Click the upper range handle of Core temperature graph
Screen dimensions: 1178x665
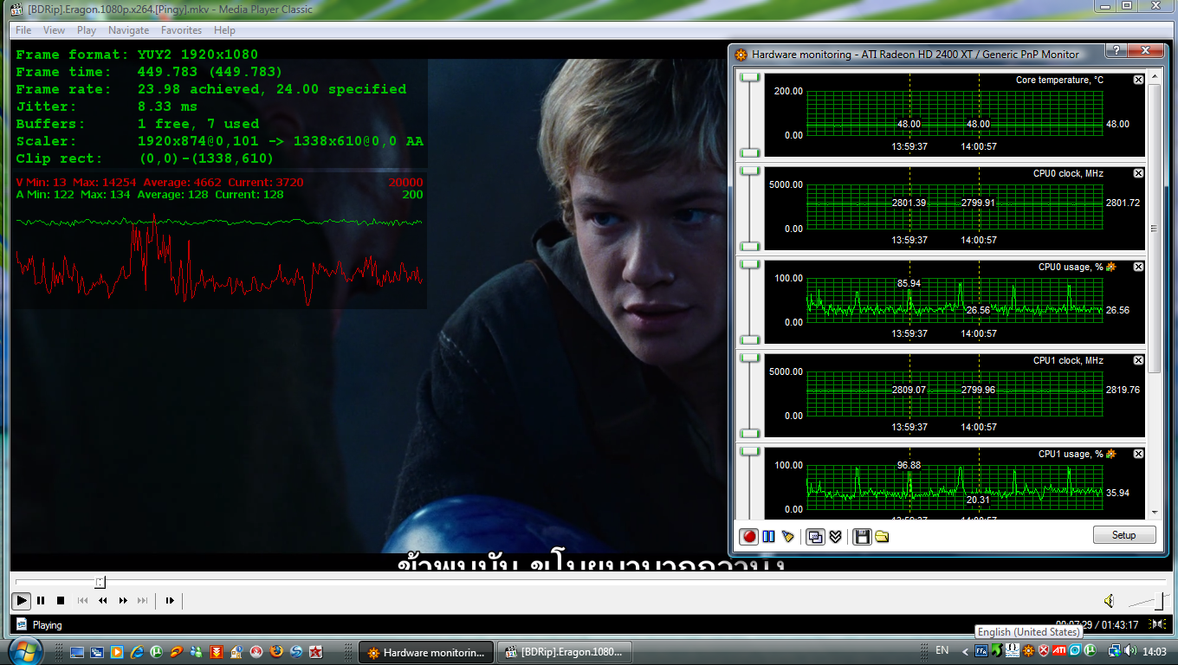(x=750, y=78)
